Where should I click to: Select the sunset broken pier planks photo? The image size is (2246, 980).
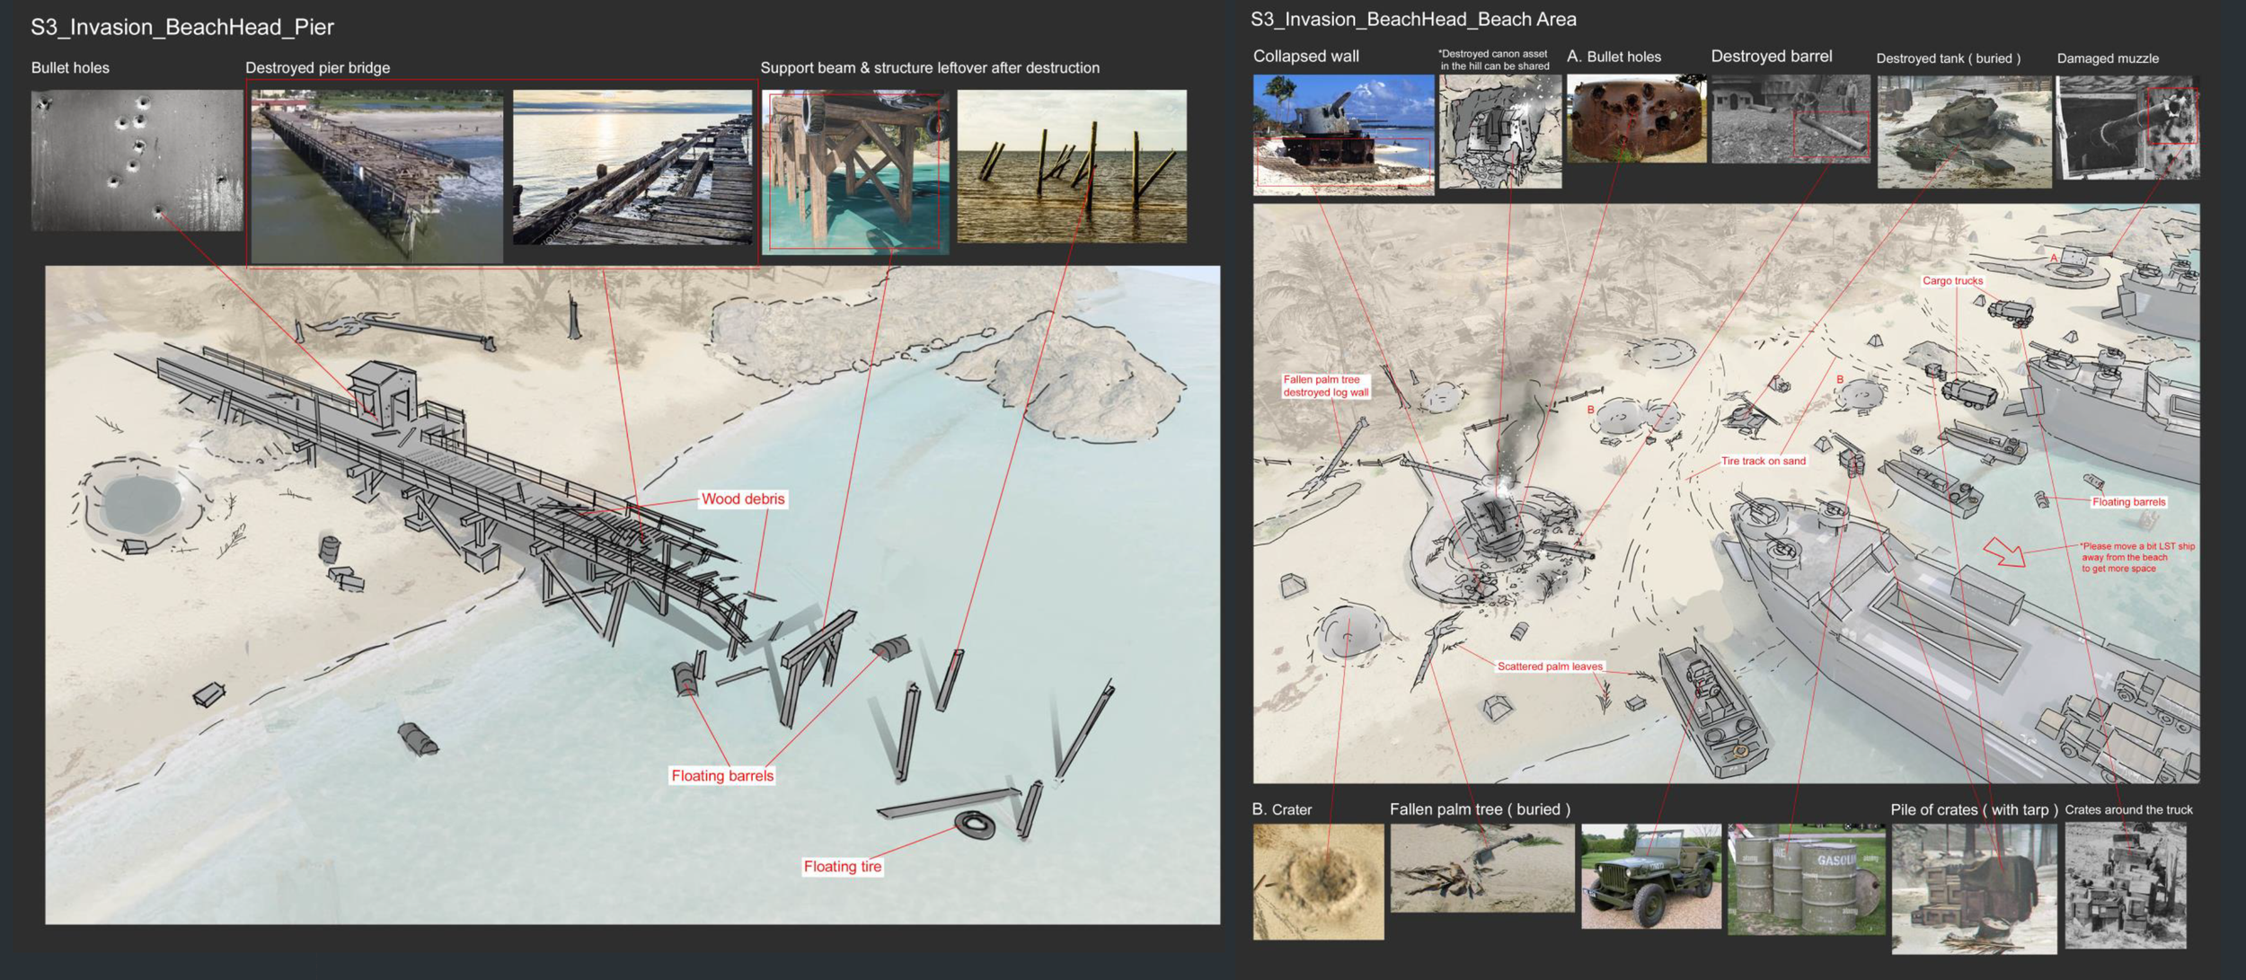click(632, 167)
